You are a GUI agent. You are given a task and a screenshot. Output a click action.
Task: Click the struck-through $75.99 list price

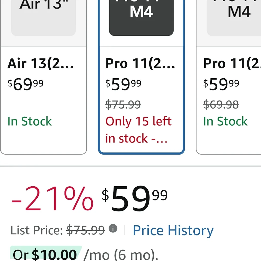[86, 230]
